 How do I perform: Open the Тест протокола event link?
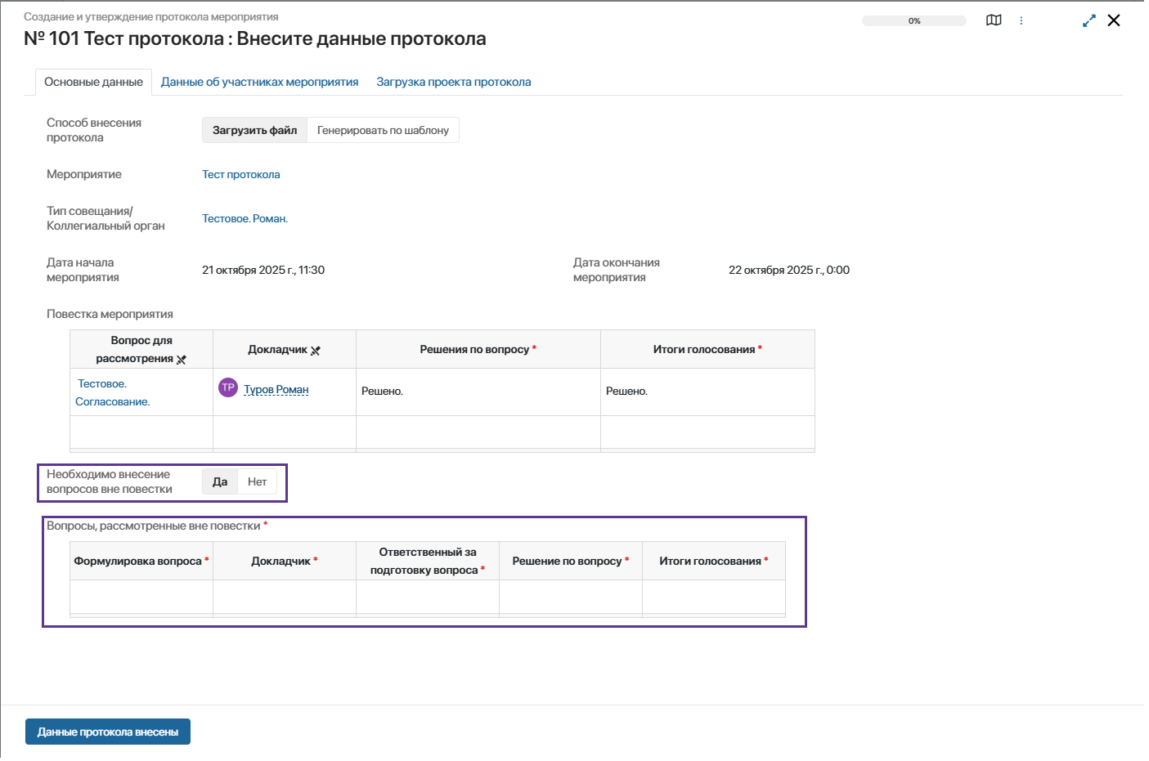(x=240, y=174)
